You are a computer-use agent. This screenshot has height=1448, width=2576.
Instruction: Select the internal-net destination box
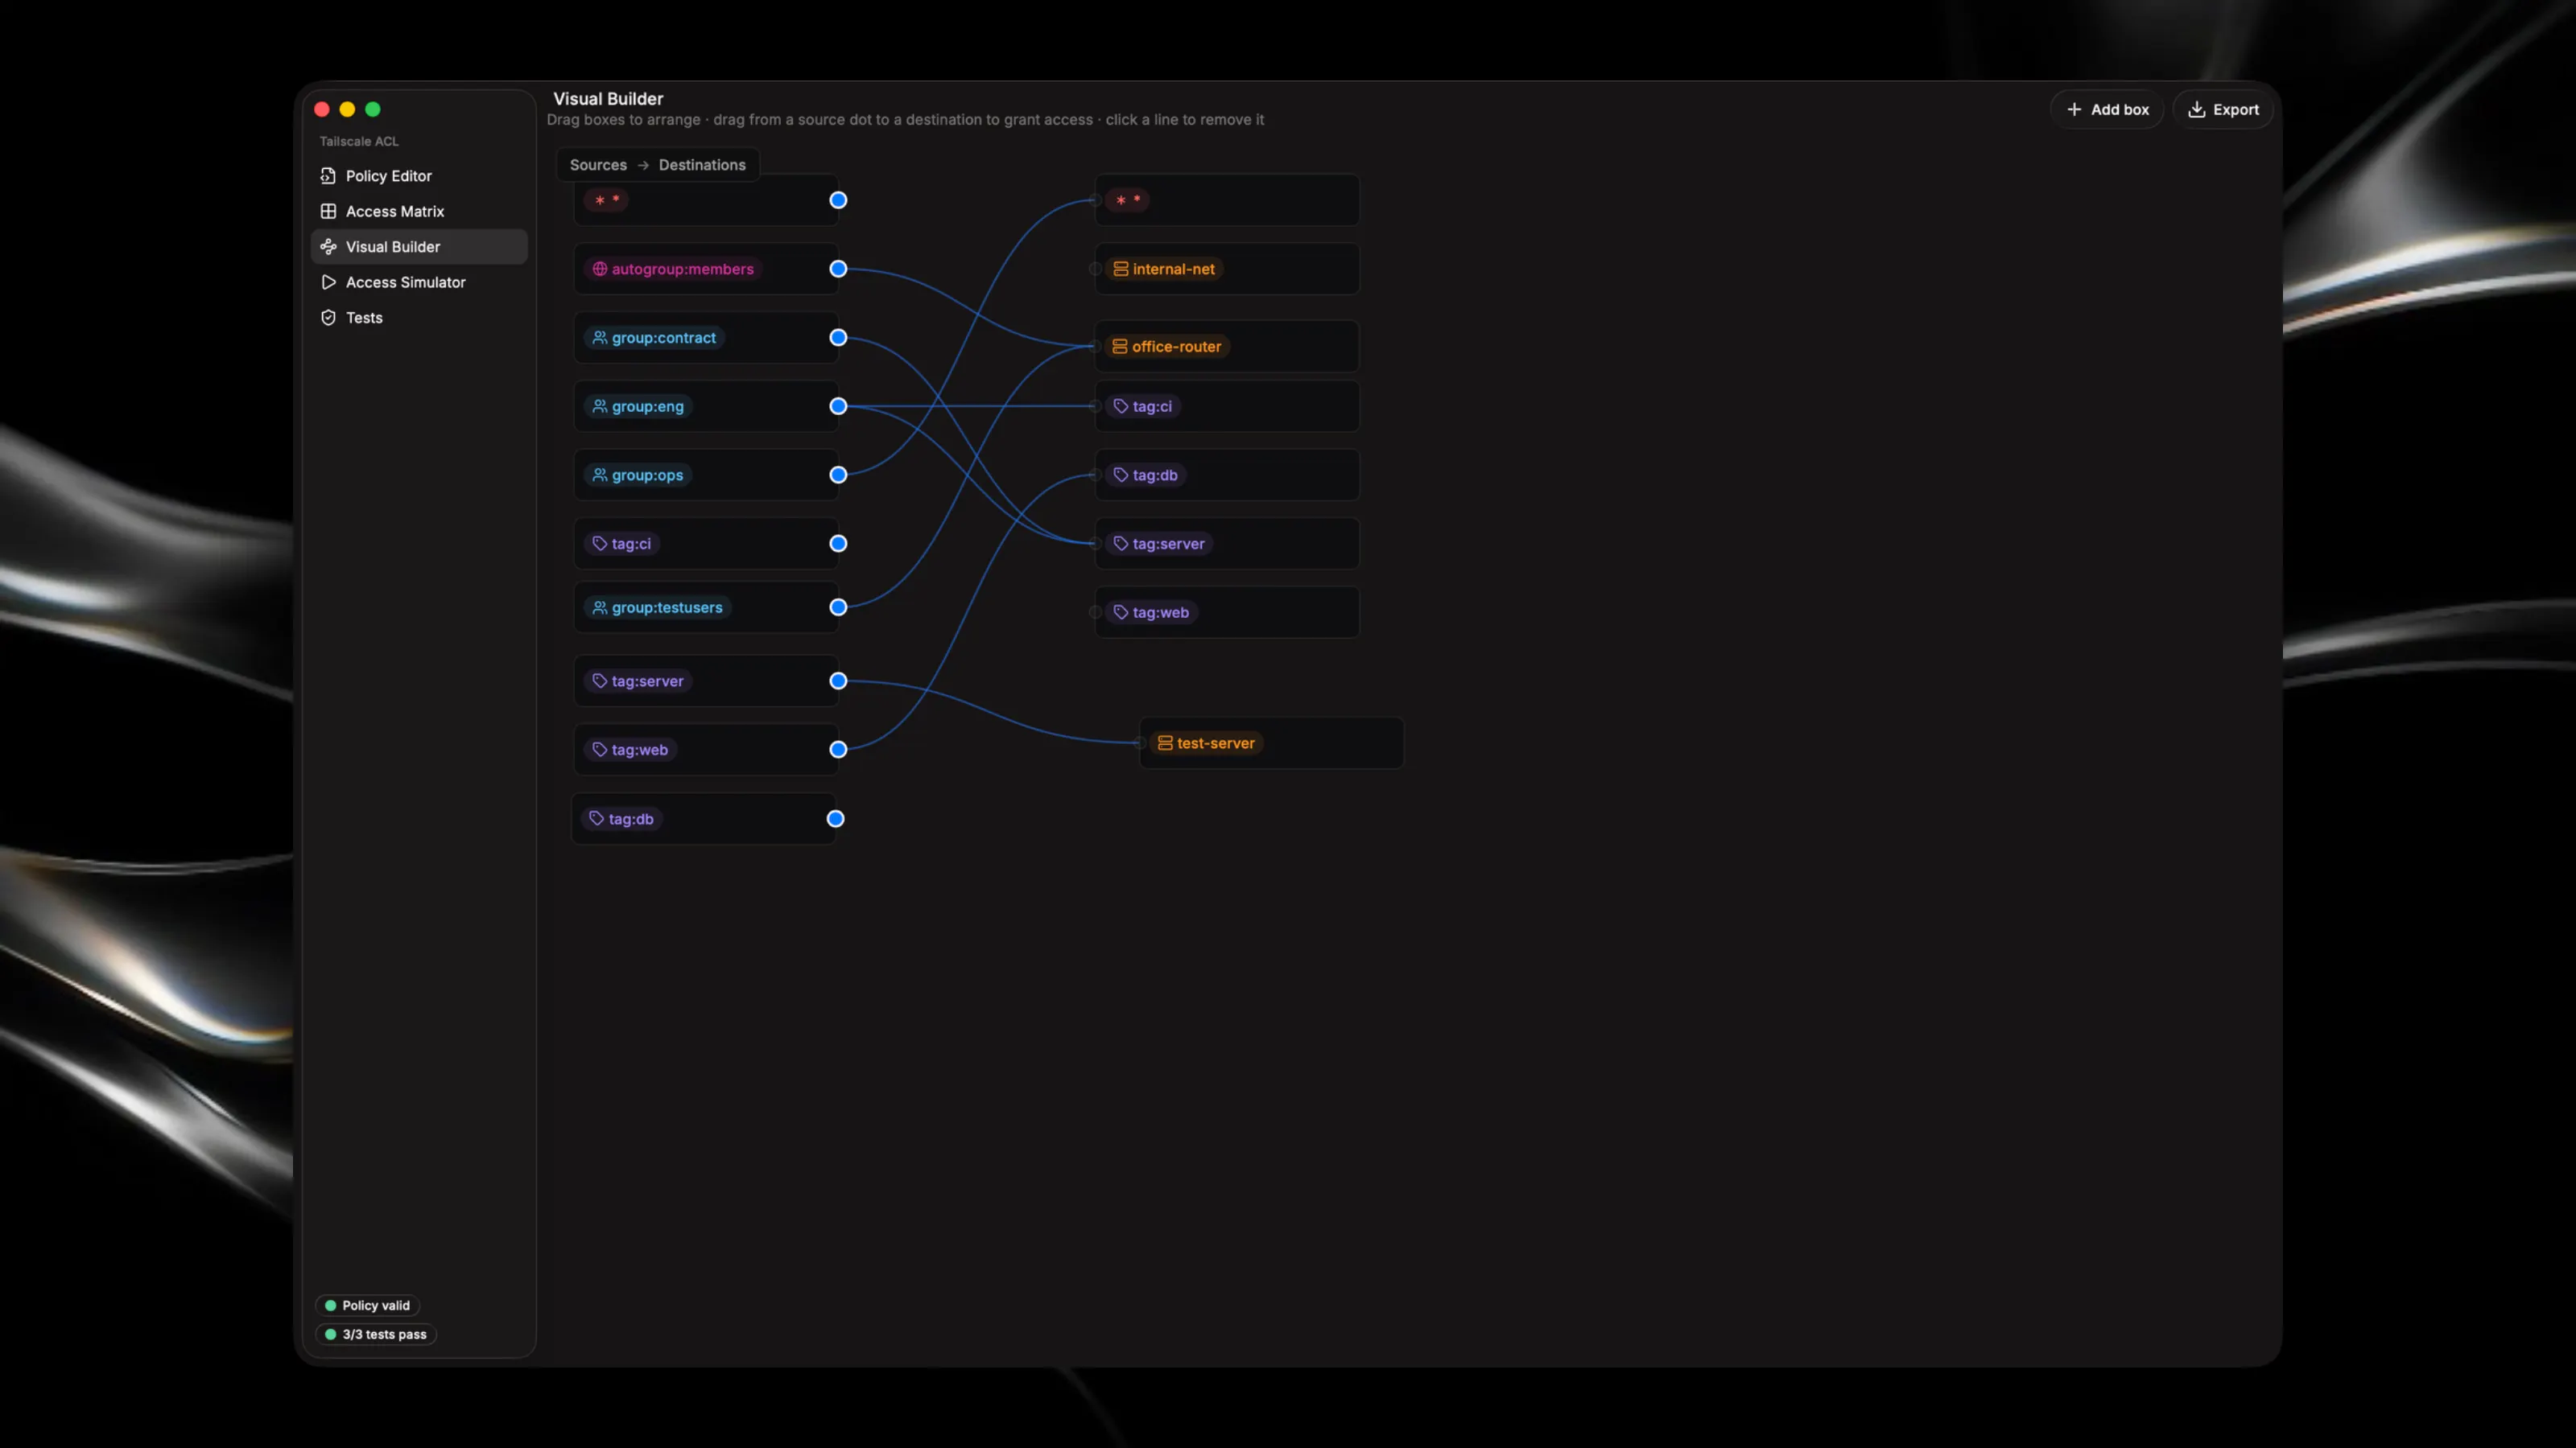point(1227,269)
